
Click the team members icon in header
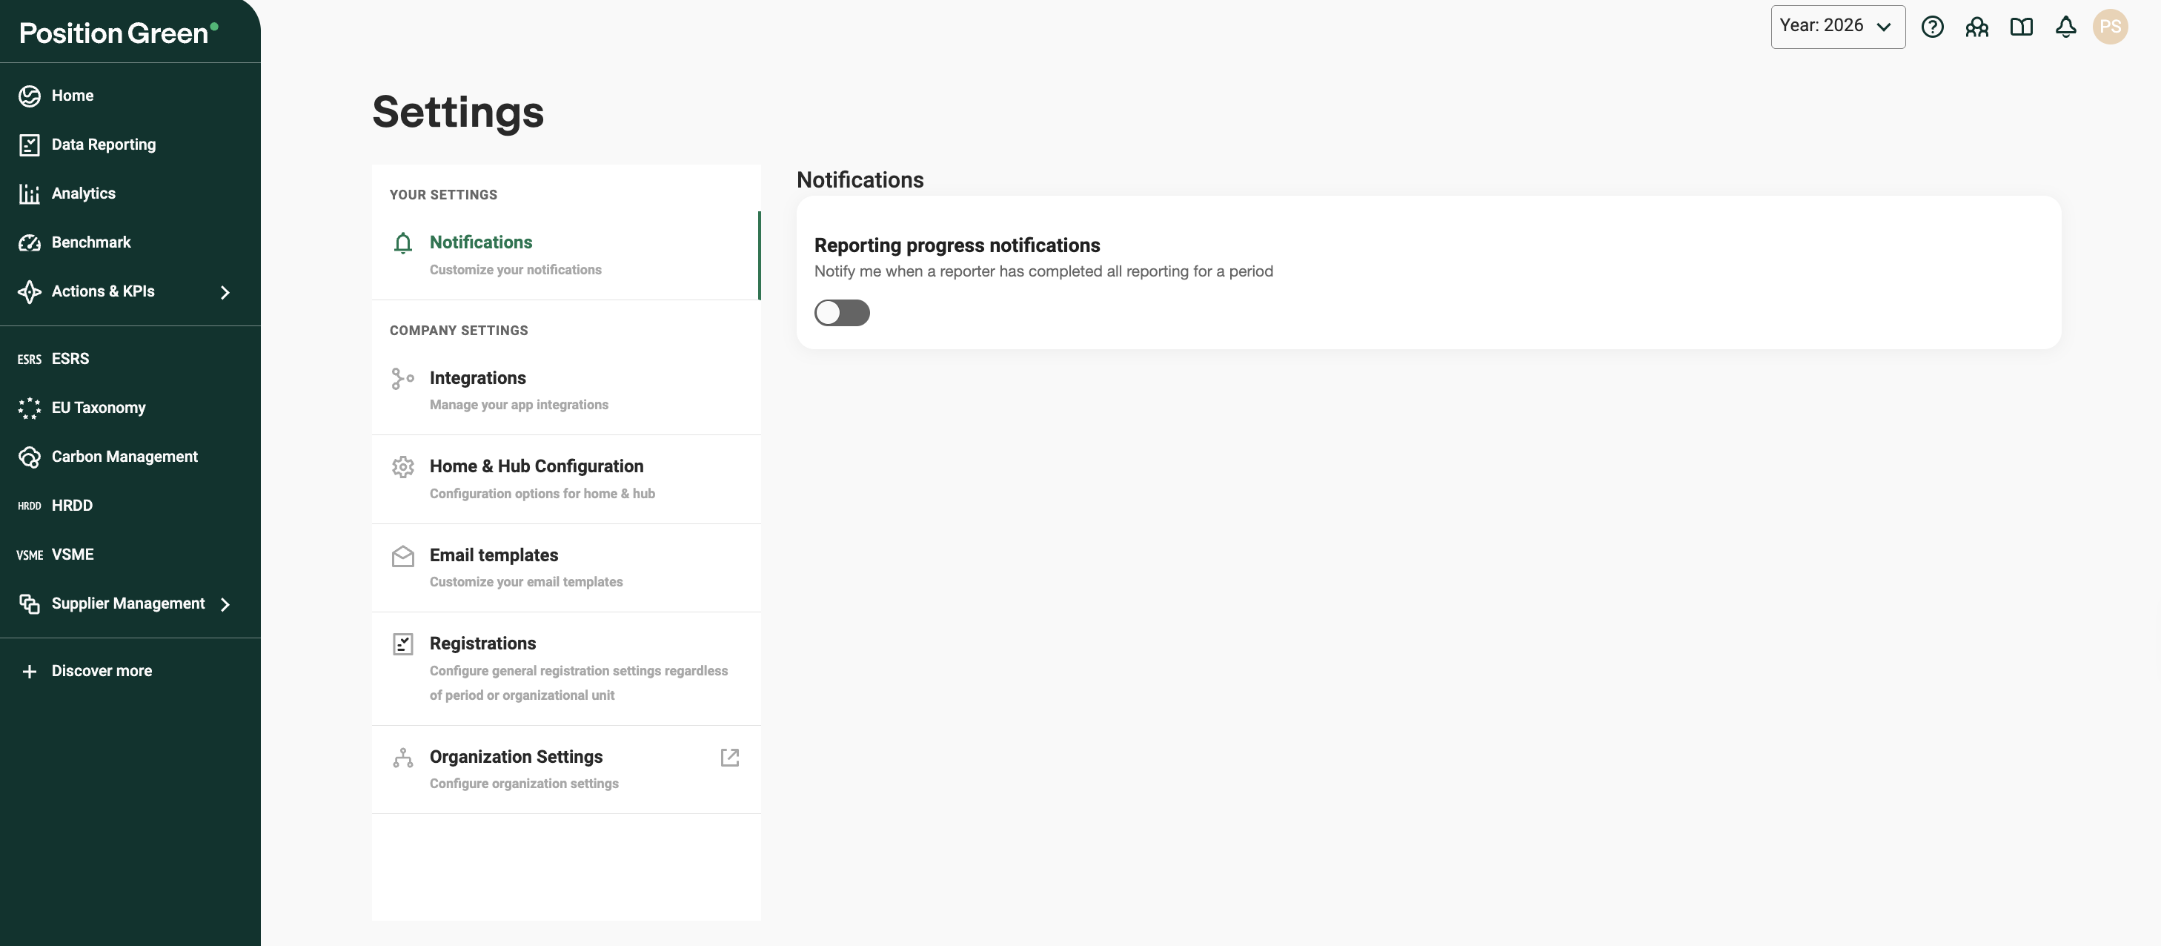1976,27
